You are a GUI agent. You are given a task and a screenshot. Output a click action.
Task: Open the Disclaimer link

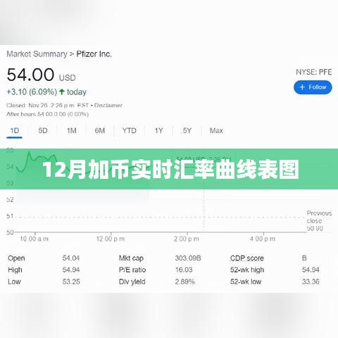point(108,106)
